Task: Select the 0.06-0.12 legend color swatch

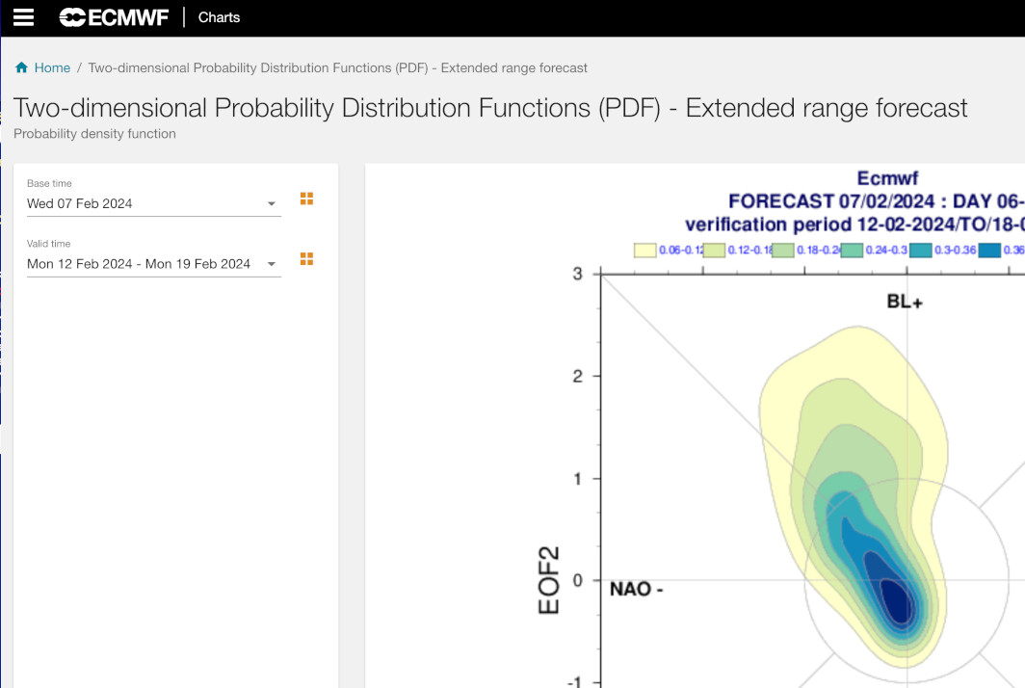Action: (x=645, y=250)
